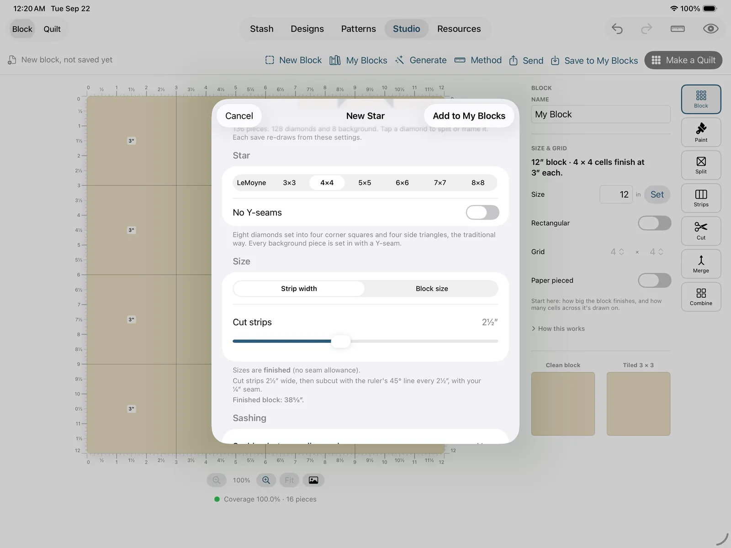
Task: Toggle the Paper pieced switch
Action: click(655, 280)
